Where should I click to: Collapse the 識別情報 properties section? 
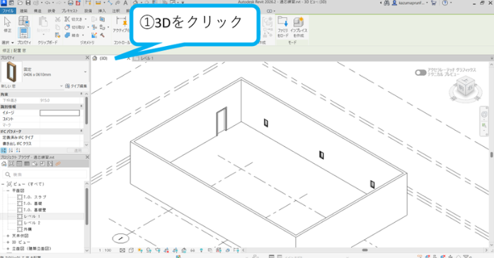[81, 106]
